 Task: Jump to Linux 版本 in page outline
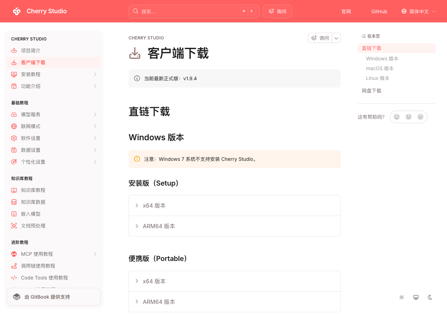coord(378,78)
